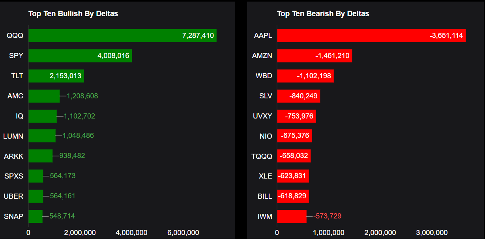Click the Top Ten Bullish By Deltas title

pyautogui.click(x=73, y=14)
